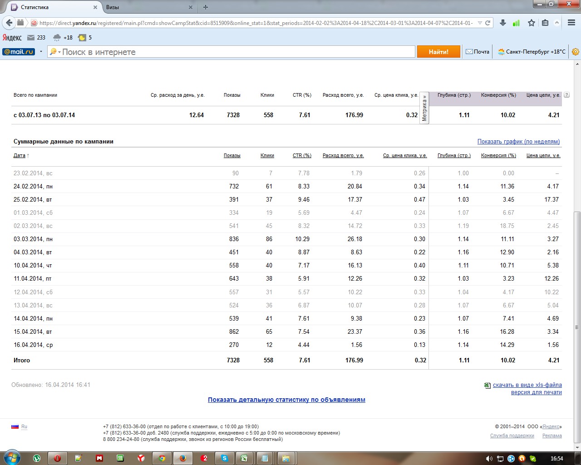This screenshot has height=465, width=581.
Task: Click the Yandex logo in the toolbar
Action: (12, 38)
